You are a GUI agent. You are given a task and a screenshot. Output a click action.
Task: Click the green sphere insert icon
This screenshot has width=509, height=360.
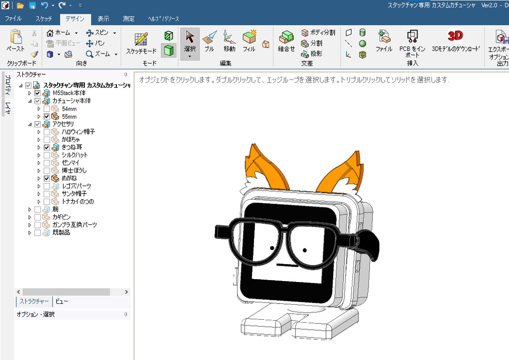[362, 44]
